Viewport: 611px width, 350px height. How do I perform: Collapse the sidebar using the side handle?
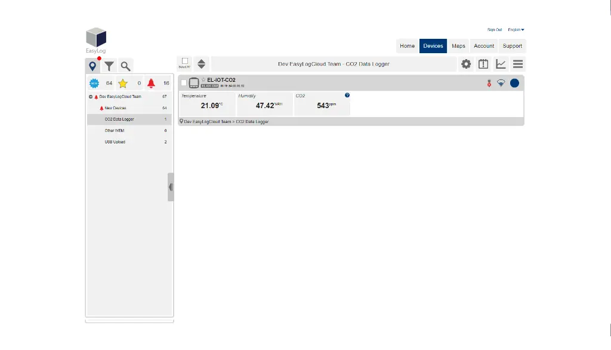tap(171, 187)
